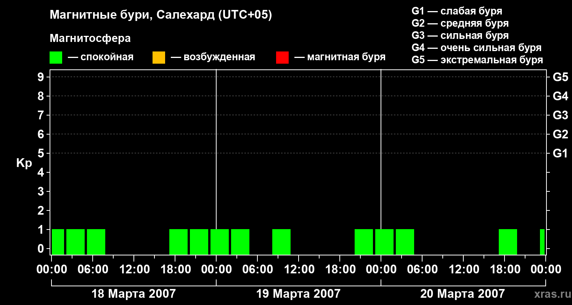Select the '— спокойная' legend label
Image resolution: width=572 pixels, height=305 pixels.
coord(101,57)
